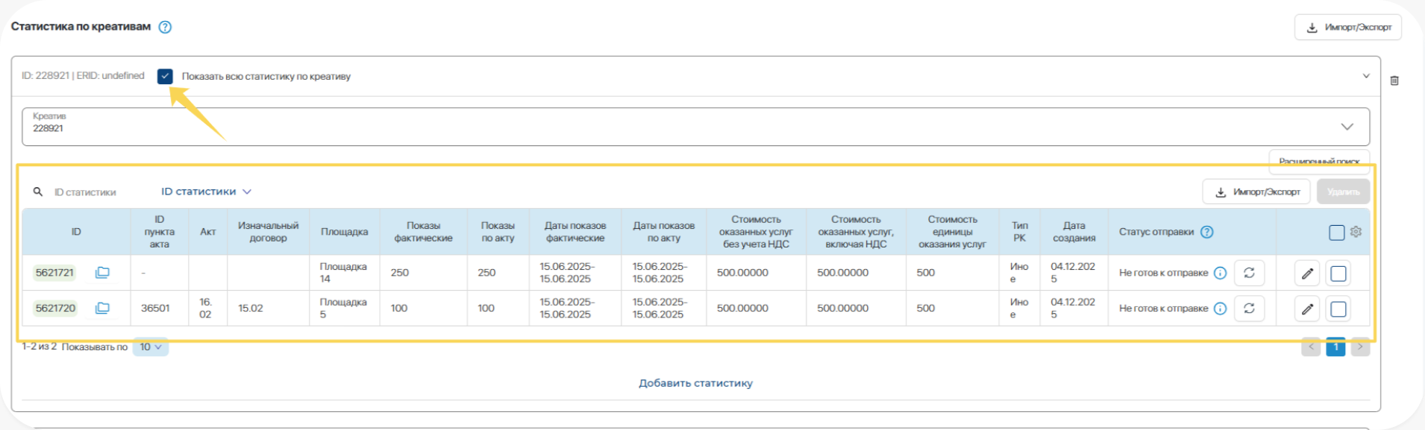Click refresh status icon for row 5621720

tap(1249, 309)
